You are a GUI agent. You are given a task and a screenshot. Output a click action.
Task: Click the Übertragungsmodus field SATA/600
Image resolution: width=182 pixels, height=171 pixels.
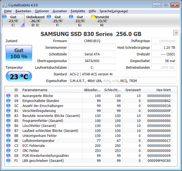92,61
